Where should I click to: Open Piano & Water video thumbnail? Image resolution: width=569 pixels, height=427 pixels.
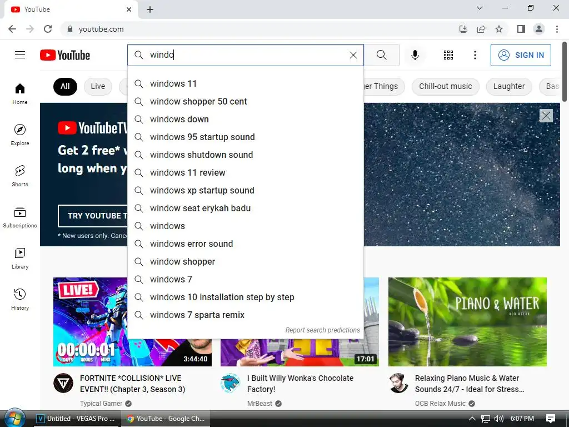point(467,322)
